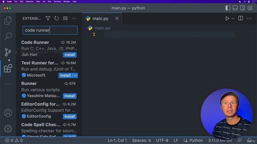Clear extensions search results icon
257x144 pixels.
[x=65, y=18]
